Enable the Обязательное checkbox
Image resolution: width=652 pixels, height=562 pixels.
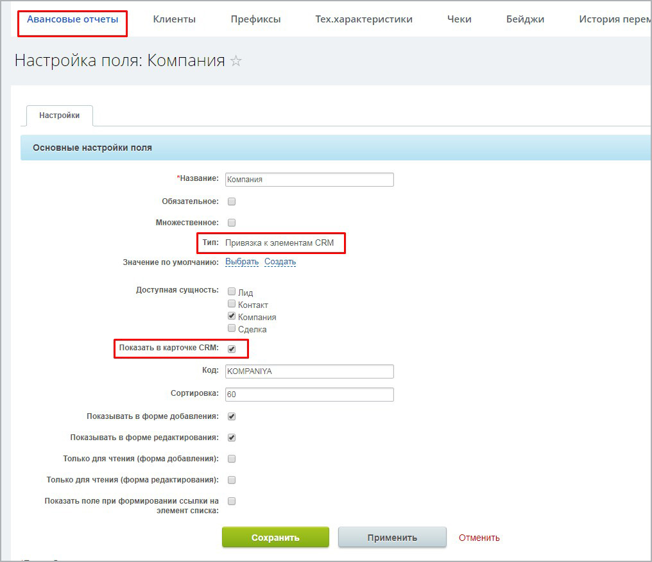coord(232,201)
